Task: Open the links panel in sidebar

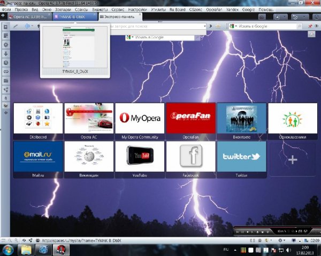Action: pyautogui.click(x=6, y=71)
